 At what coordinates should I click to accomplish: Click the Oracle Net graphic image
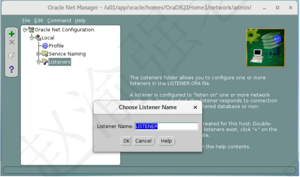[265, 48]
